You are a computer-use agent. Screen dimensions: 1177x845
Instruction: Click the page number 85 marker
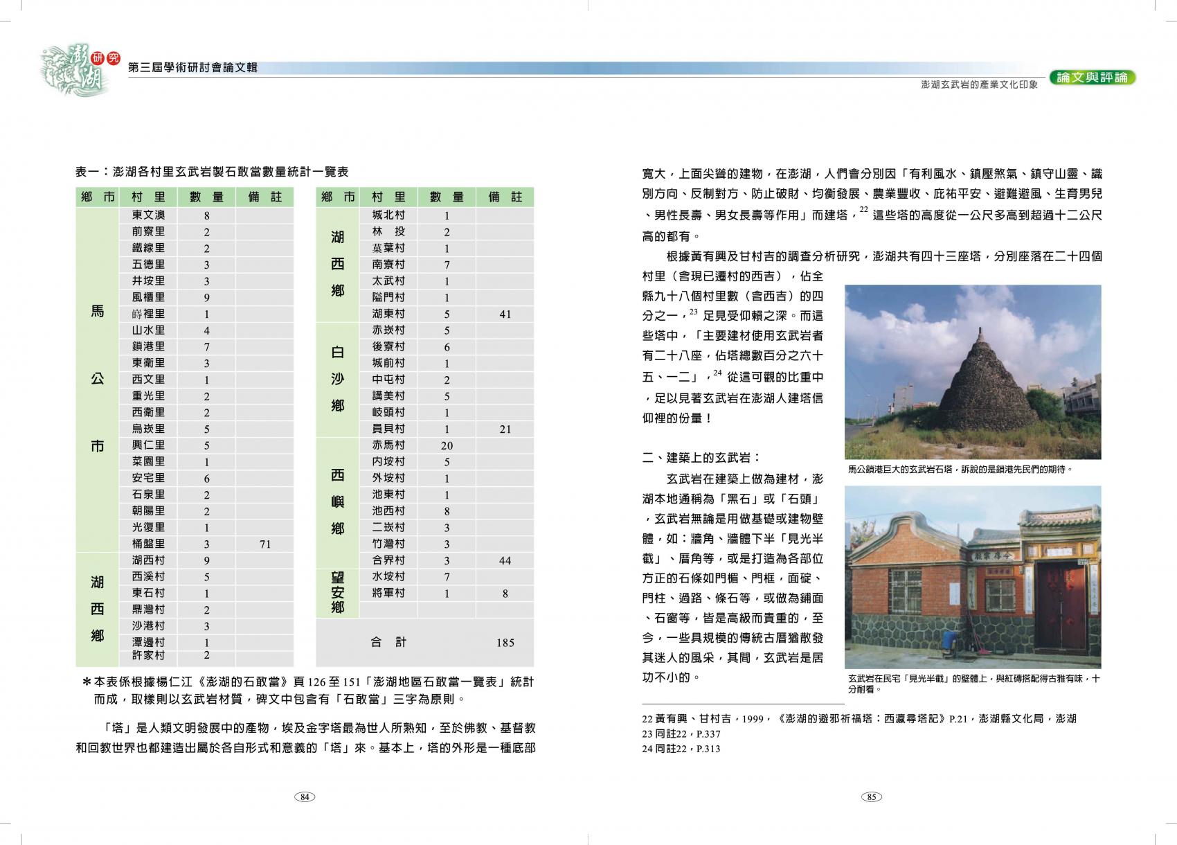click(871, 797)
